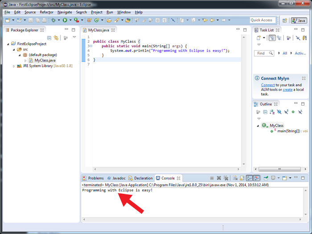The image size is (312, 234).
Task: Click the Back navigation yellow arrow
Action: tap(212, 20)
